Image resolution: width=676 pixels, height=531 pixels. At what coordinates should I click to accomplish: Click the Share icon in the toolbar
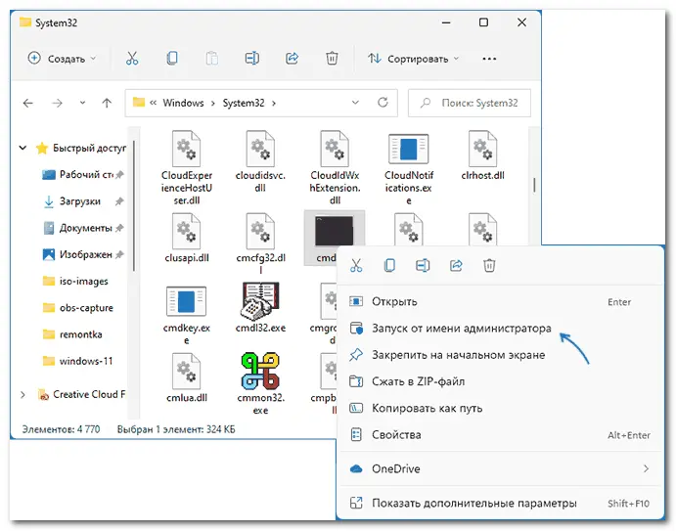pos(292,59)
